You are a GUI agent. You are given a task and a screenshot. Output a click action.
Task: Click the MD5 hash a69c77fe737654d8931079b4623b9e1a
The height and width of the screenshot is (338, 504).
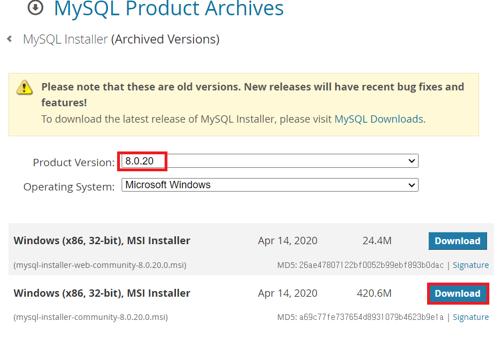pyautogui.click(x=371, y=317)
